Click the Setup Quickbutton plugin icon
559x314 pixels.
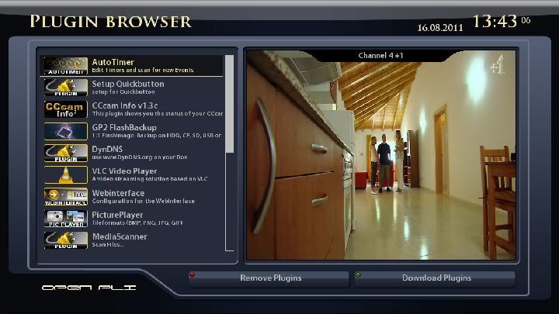pyautogui.click(x=65, y=88)
